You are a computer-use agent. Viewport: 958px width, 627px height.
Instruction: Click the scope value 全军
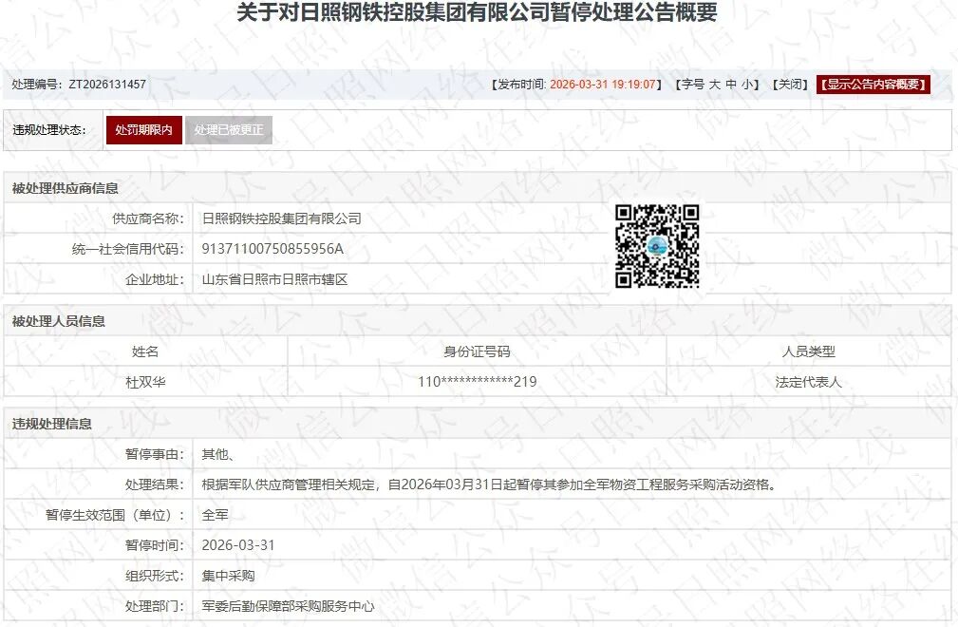pos(216,515)
